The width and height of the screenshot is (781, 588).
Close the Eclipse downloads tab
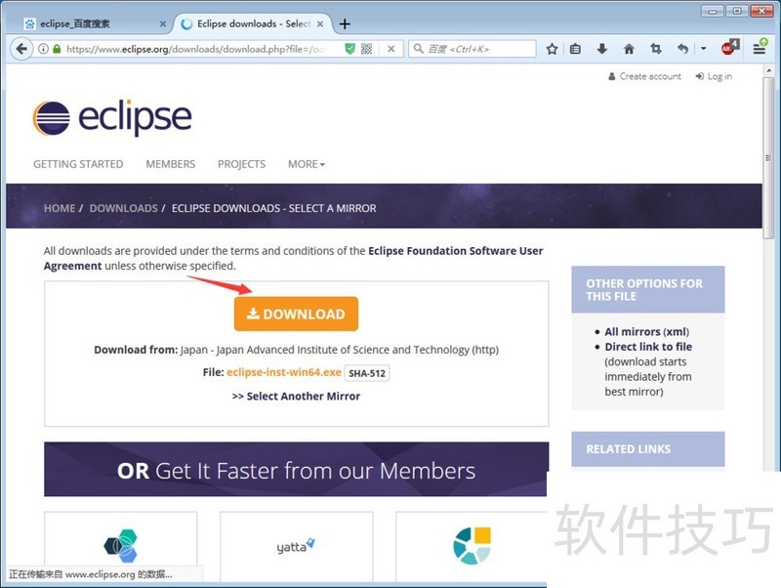[x=320, y=23]
